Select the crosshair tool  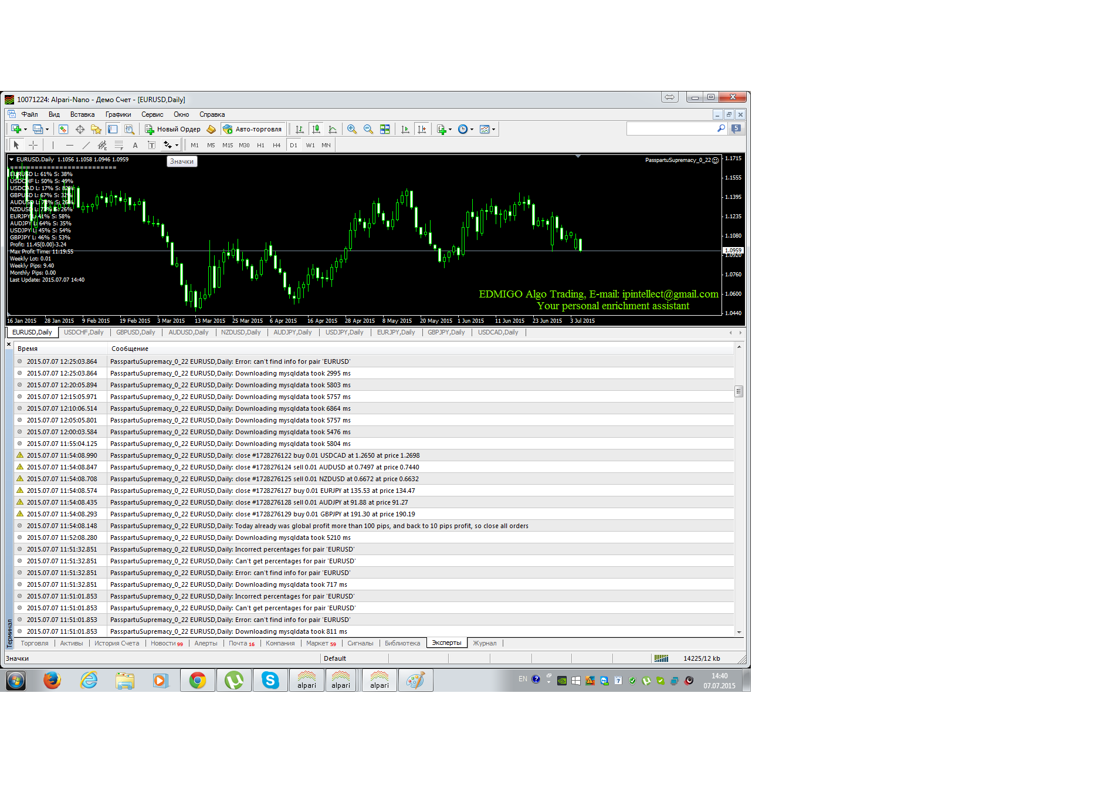click(x=33, y=145)
